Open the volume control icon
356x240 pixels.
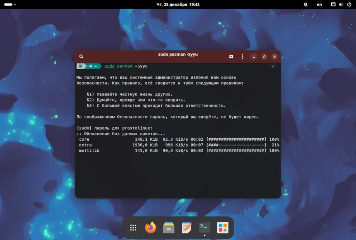pos(341,5)
